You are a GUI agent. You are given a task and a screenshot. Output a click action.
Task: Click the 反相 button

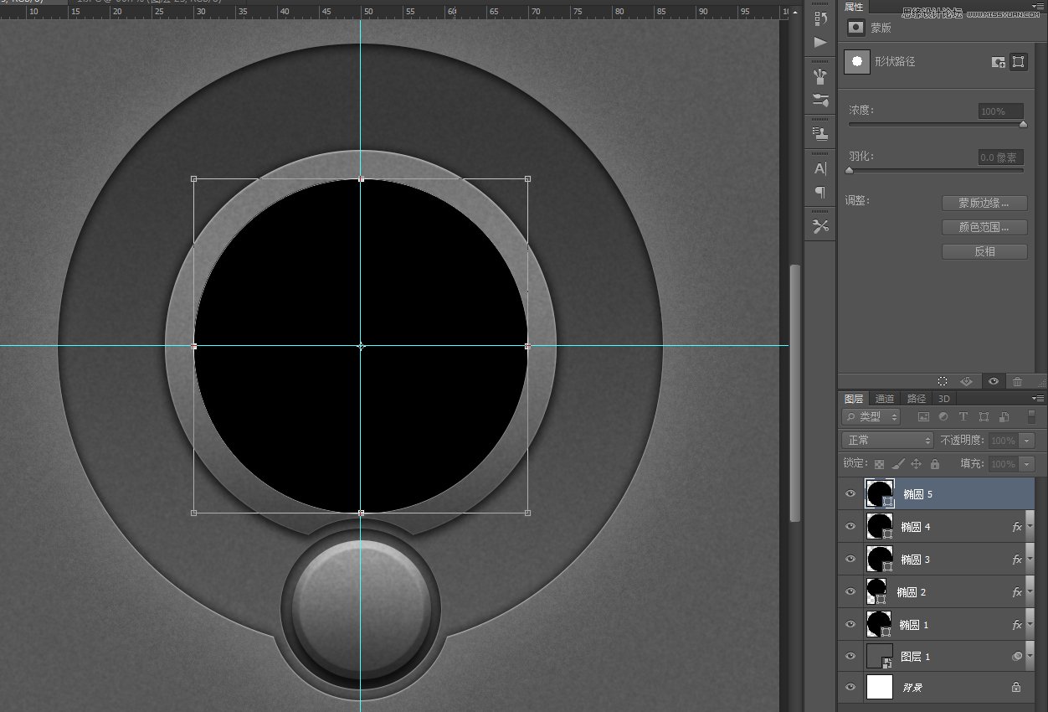[984, 251]
